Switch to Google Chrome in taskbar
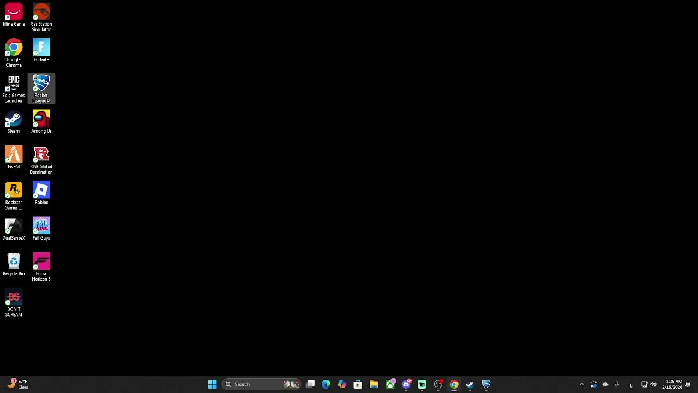 tap(454, 384)
